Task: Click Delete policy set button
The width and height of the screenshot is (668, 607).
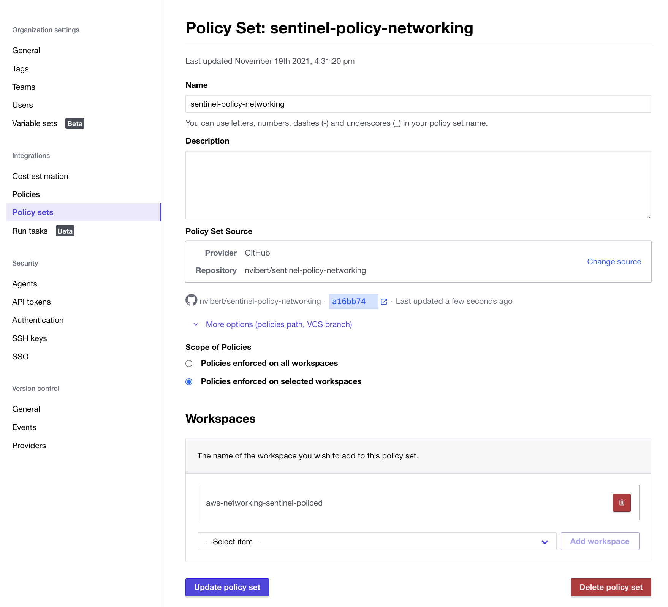Action: click(611, 587)
